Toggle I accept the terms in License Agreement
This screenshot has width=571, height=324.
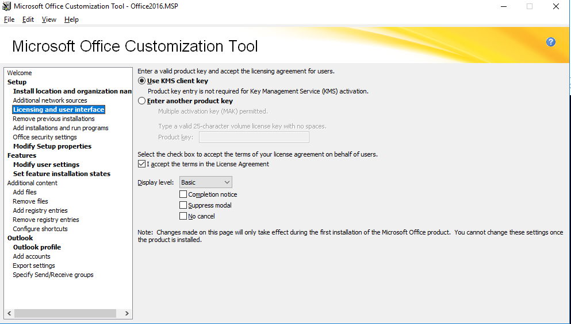click(141, 164)
